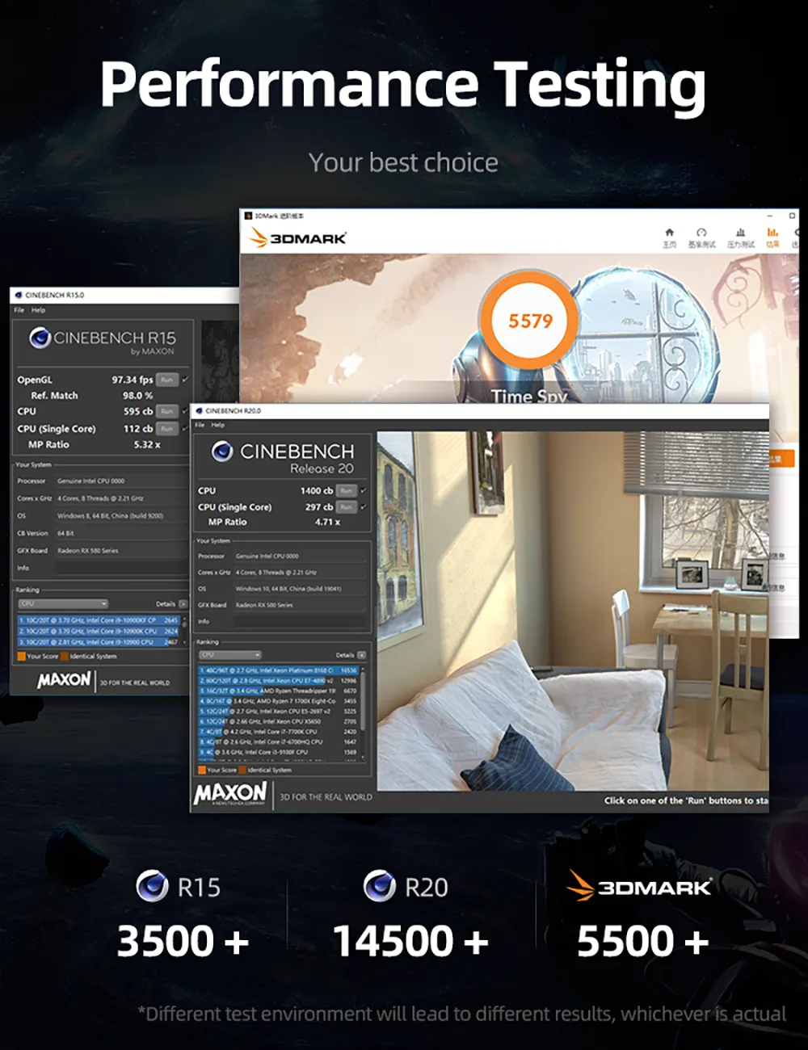Toggle the CPU (Single Core) checkmark in R20
The width and height of the screenshot is (808, 1050).
363,506
